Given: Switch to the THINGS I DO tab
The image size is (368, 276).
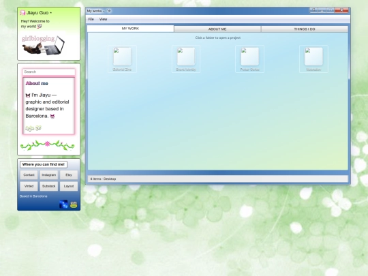Looking at the screenshot, I should pos(305,29).
